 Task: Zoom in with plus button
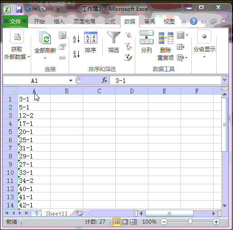click(216, 222)
